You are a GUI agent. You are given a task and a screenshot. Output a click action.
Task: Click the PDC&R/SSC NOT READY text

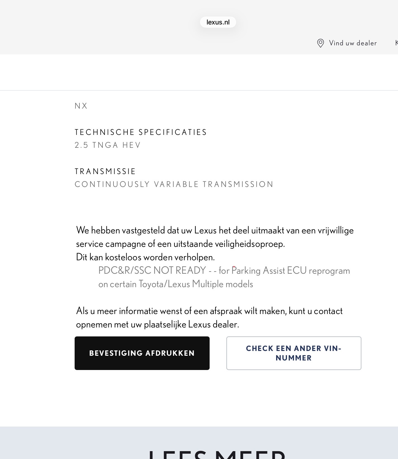point(152,271)
